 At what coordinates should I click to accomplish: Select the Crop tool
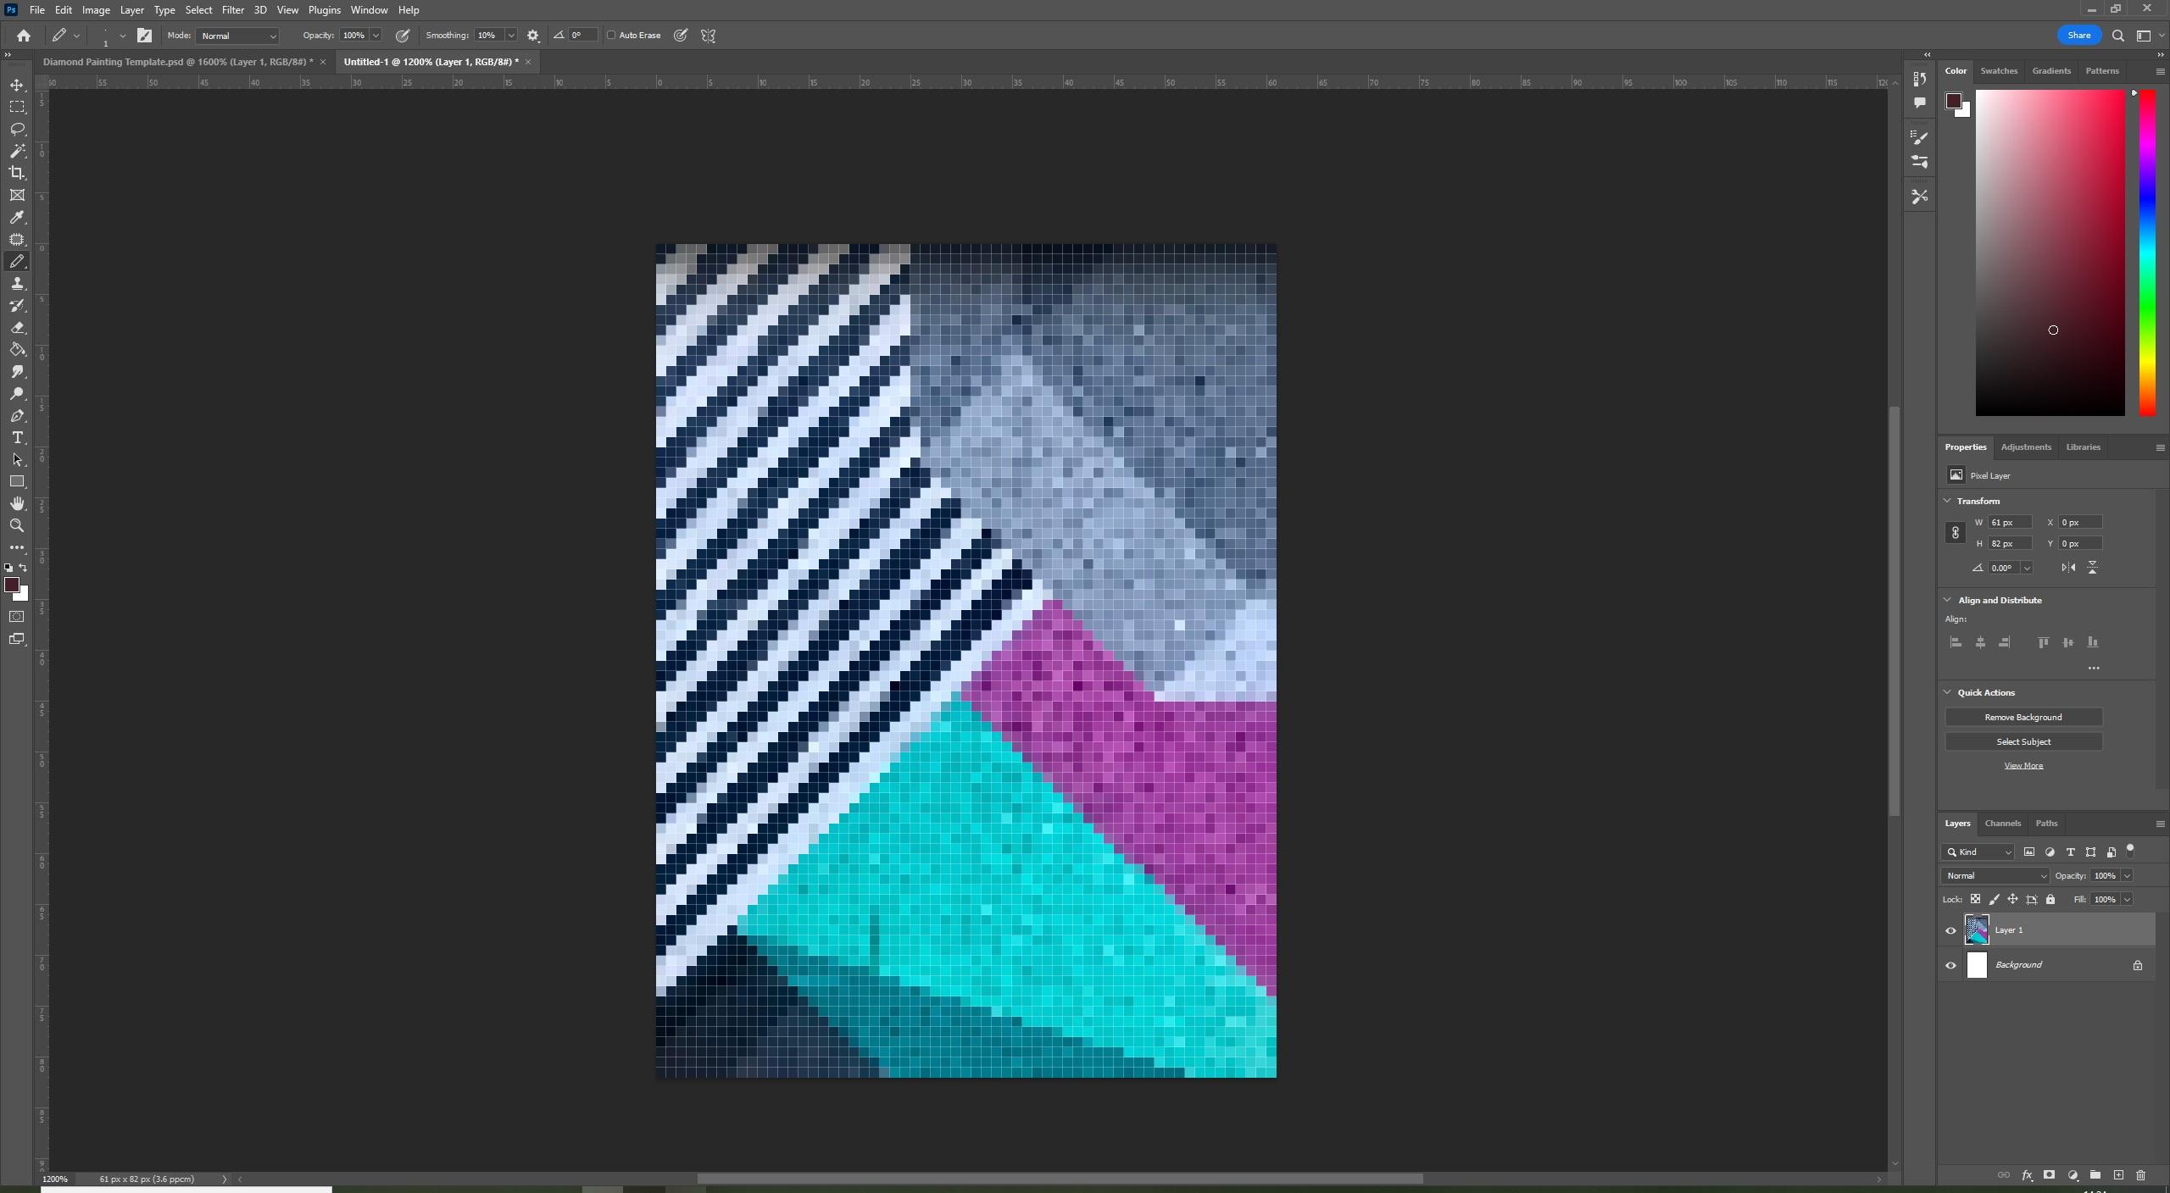pos(17,174)
